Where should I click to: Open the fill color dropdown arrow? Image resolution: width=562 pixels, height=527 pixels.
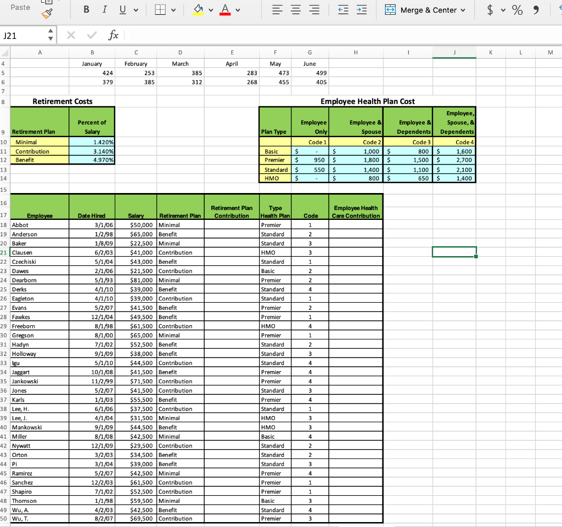[211, 10]
